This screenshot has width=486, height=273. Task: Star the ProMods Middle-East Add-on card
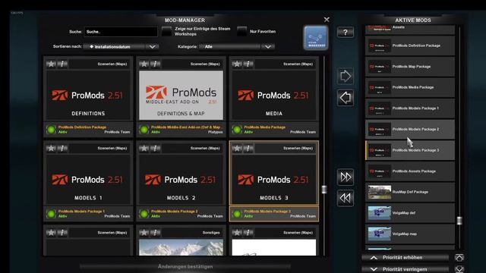point(144,64)
